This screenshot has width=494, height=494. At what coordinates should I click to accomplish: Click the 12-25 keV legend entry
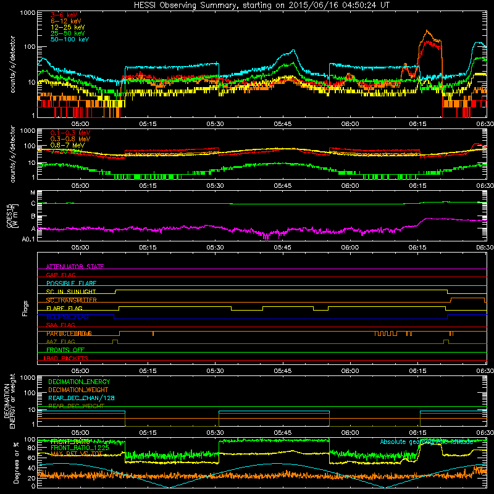click(68, 27)
